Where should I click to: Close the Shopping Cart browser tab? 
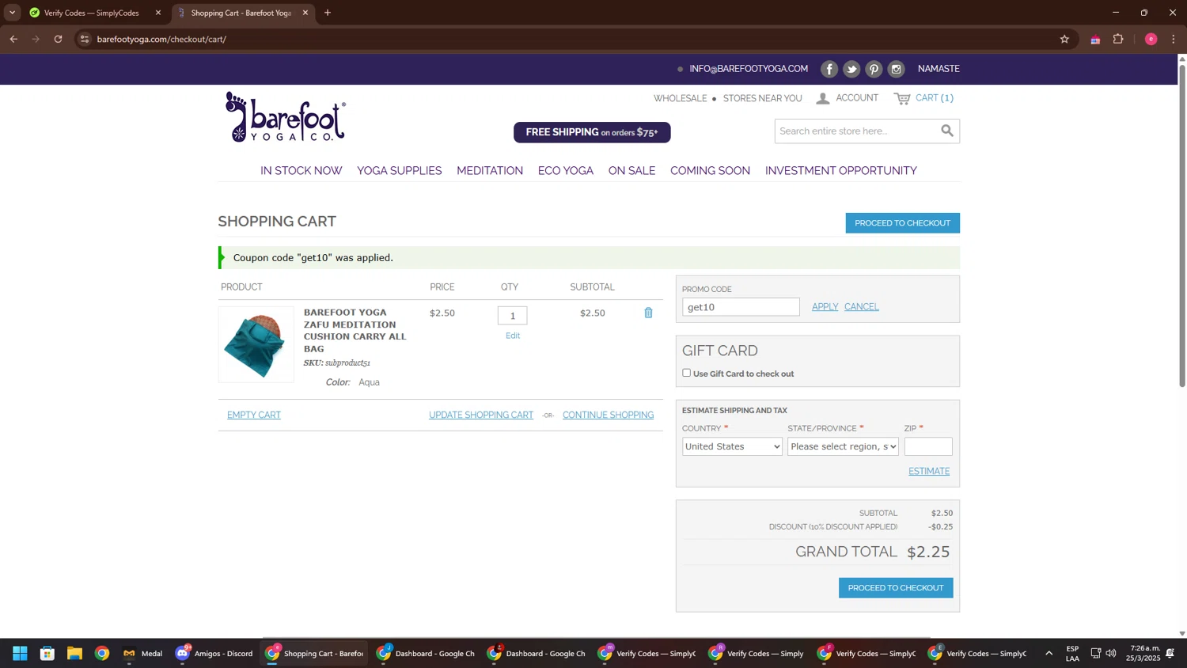tap(305, 13)
